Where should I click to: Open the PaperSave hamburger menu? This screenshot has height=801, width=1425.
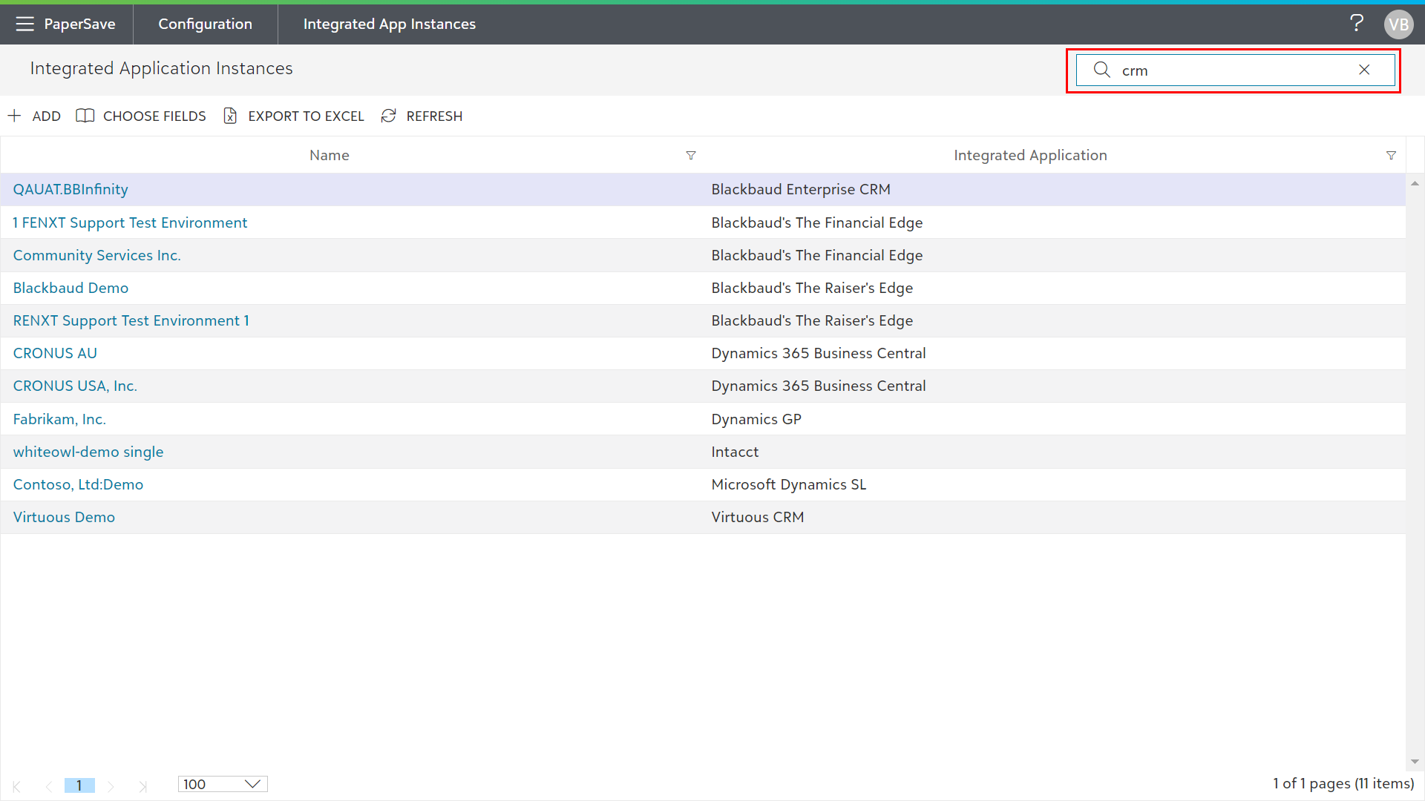click(24, 24)
